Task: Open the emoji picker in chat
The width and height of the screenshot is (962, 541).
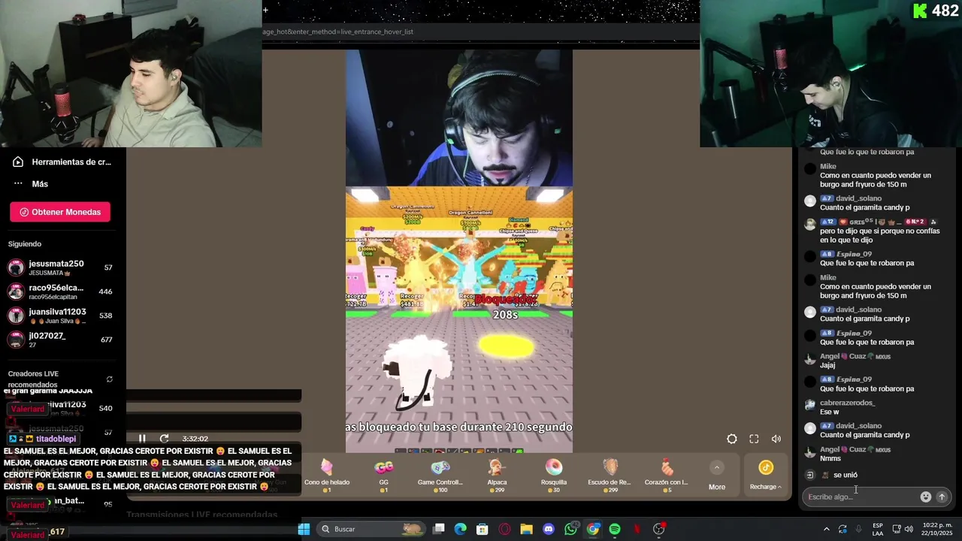Action: (926, 497)
